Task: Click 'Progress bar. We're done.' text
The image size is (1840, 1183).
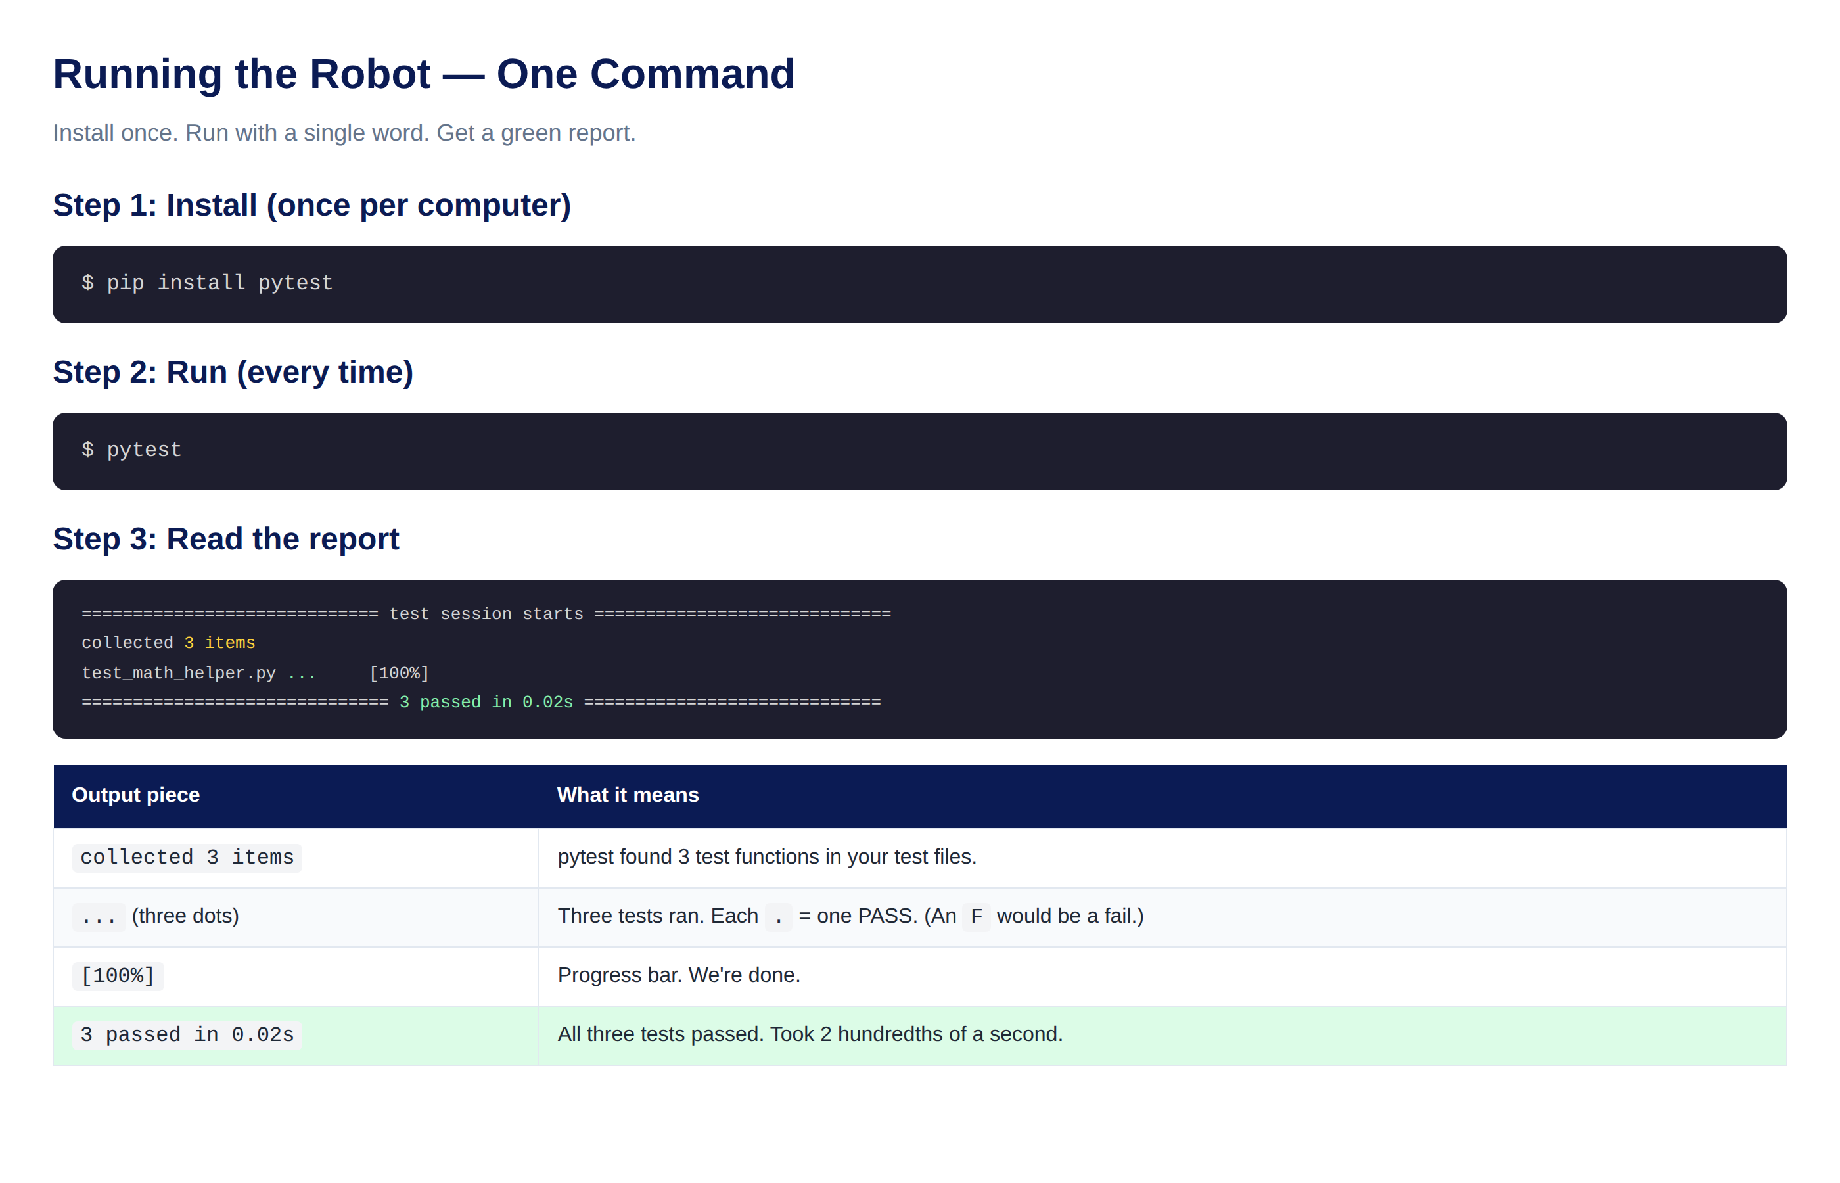Action: 679,975
